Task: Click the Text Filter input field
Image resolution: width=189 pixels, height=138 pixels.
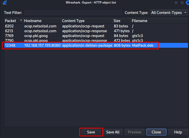Action: coord(73,13)
